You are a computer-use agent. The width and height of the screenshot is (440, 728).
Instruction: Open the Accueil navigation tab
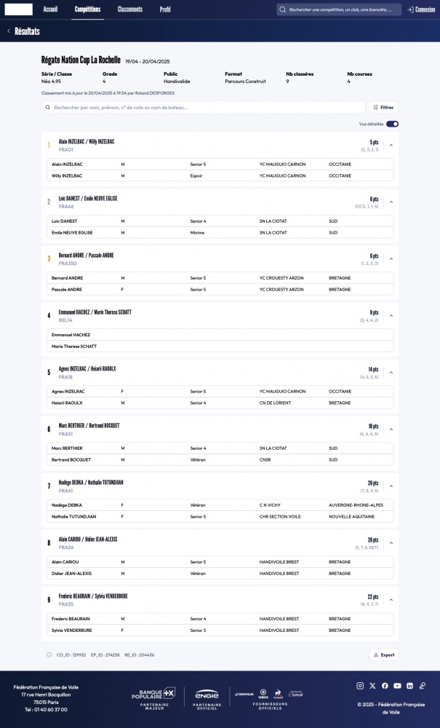50,9
